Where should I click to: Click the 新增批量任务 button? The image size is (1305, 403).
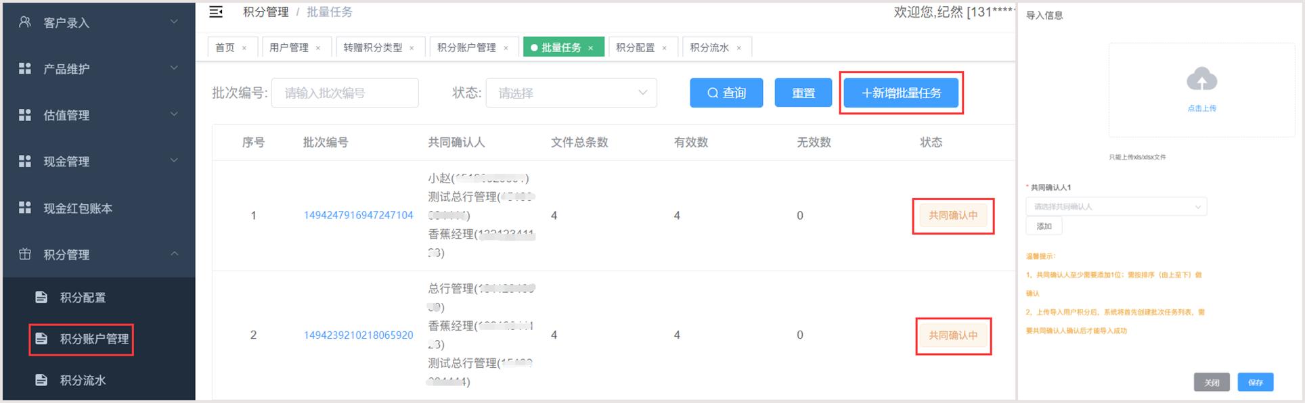[901, 93]
